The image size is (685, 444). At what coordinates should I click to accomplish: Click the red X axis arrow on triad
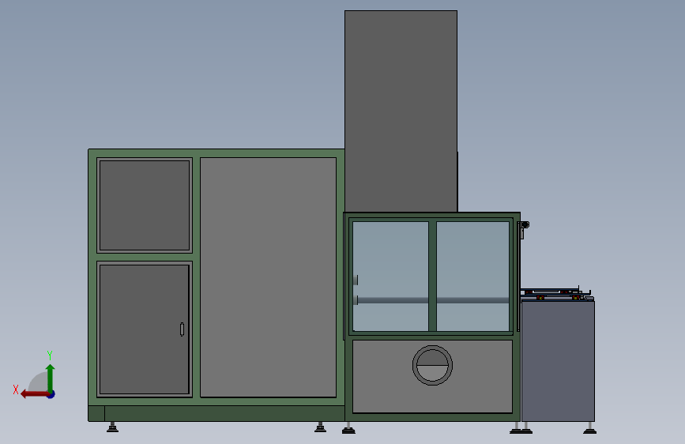(35, 394)
